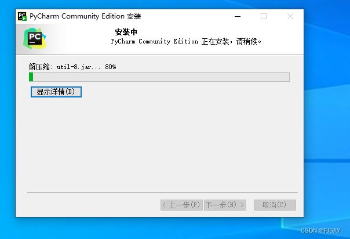Click the 80% percentage indicator
350x239 pixels.
[x=111, y=67]
